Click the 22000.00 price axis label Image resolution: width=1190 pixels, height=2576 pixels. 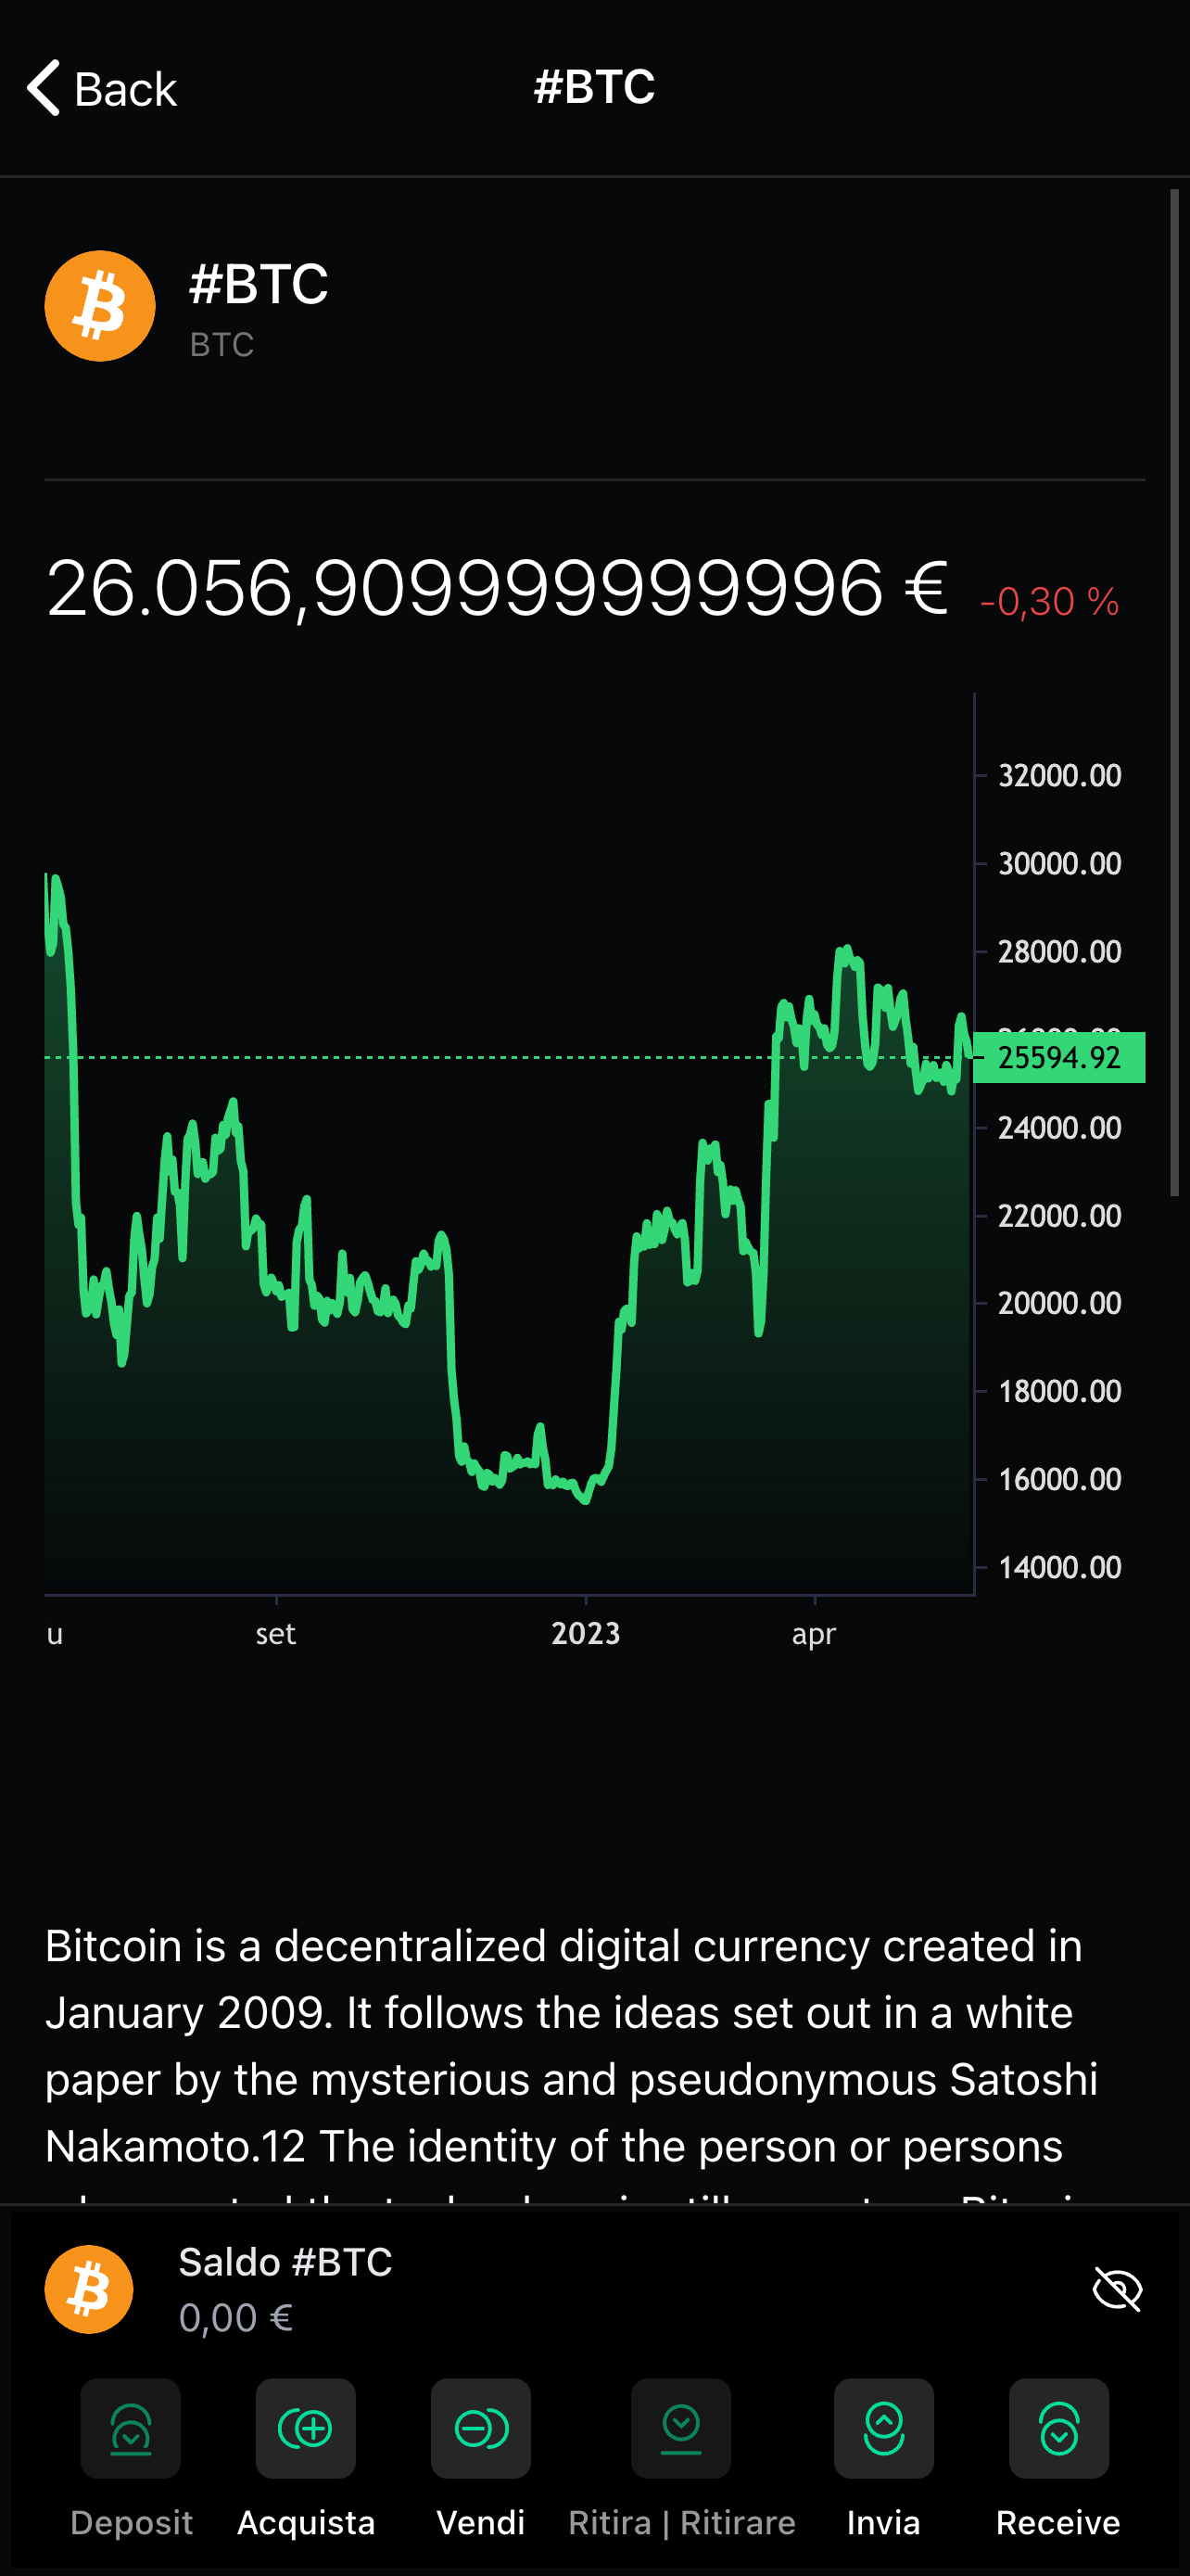point(1059,1215)
